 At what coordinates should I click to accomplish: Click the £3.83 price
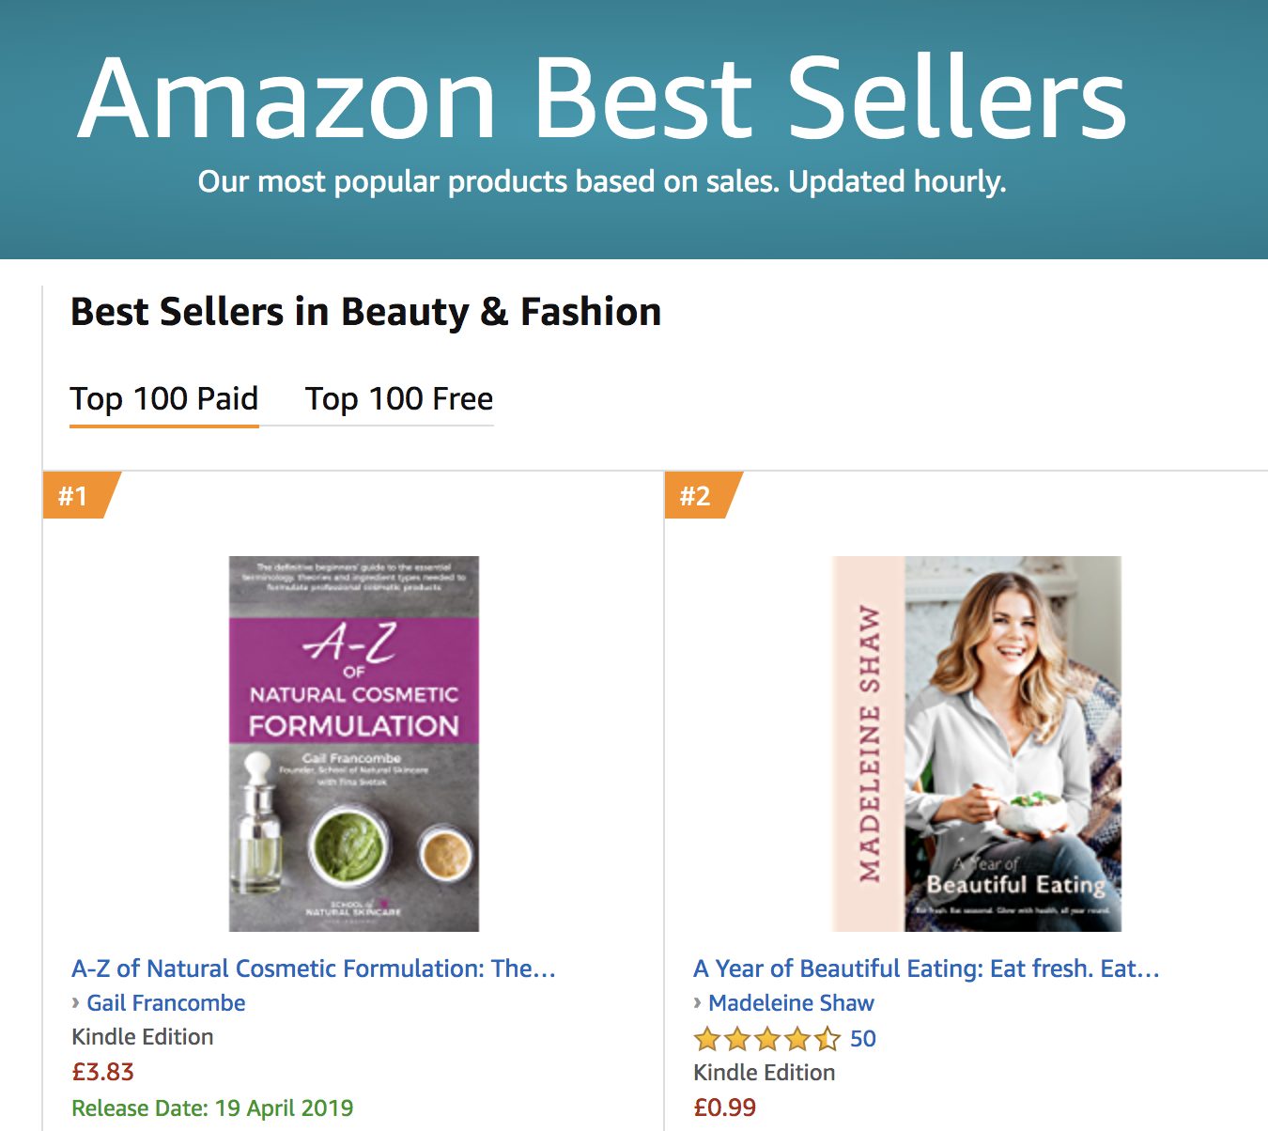point(102,1072)
